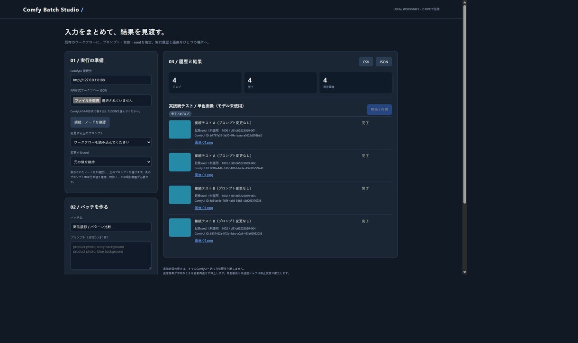This screenshot has height=343, width=578.
Task: Click the ComfyUI ID starting with 8d09e4d4
Action: 229,168
